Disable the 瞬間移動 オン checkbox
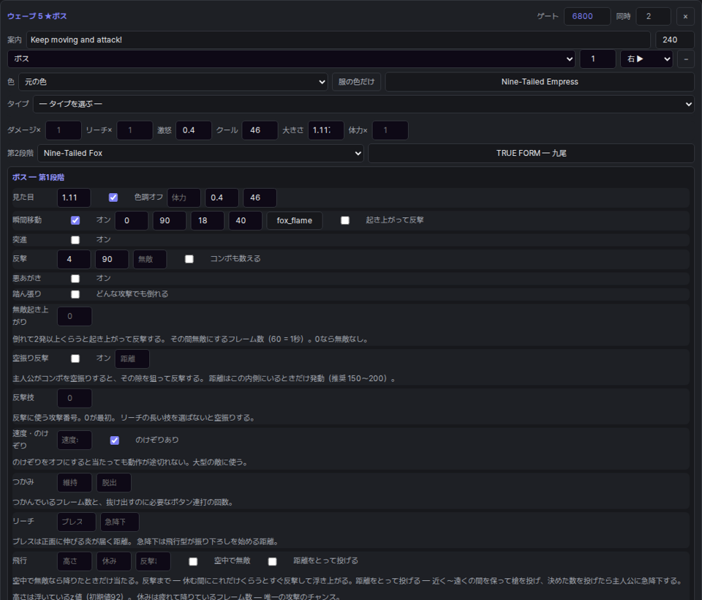Screen dimensions: 702x600 (x=75, y=220)
